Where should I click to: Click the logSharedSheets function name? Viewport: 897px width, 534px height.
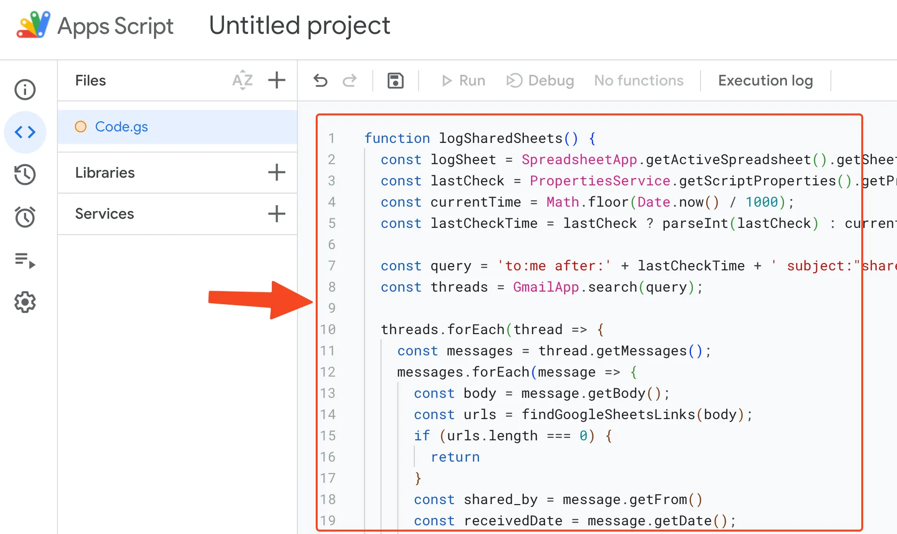click(x=501, y=139)
